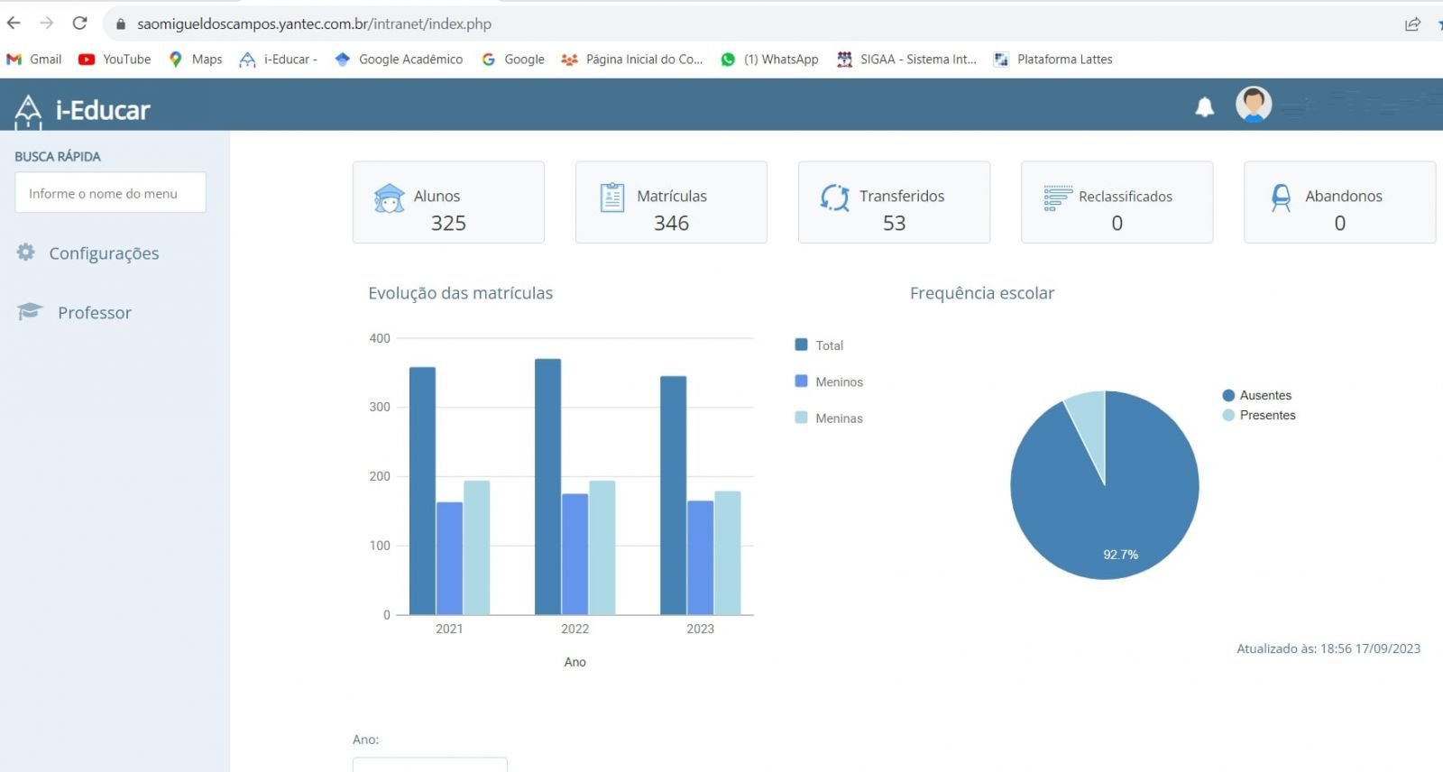Open the Ano dropdown selector
The width and height of the screenshot is (1443, 772).
tap(429, 765)
